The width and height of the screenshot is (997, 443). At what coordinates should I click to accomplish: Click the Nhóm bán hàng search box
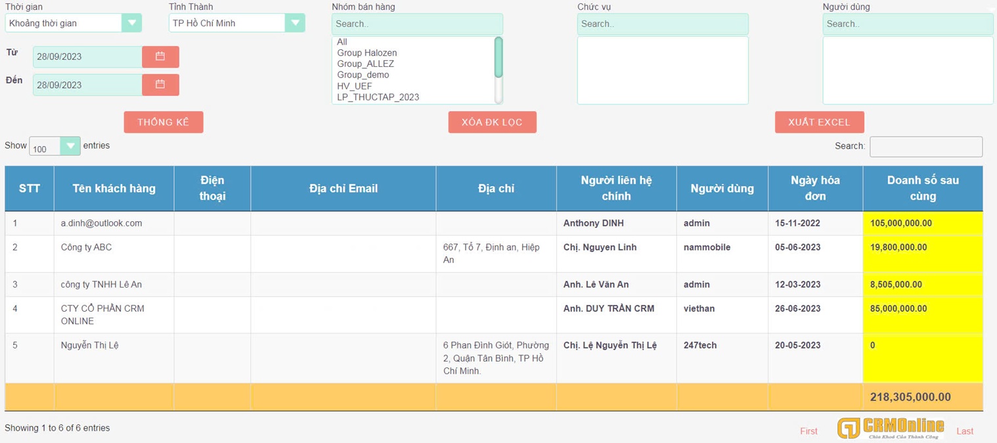[417, 24]
